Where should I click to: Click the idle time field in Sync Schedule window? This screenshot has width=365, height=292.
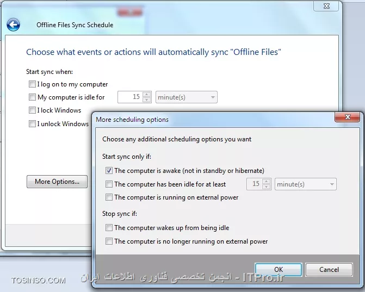pyautogui.click(x=130, y=97)
